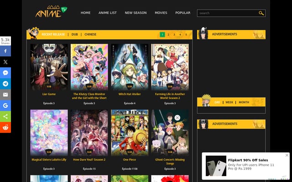This screenshot has width=292, height=182.
Task: Click the Klutzy Class Monitor title link
Action: 89,96
